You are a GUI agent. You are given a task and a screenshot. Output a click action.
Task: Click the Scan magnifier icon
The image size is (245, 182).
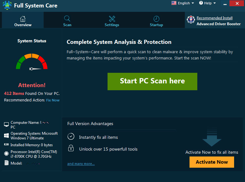point(67,19)
